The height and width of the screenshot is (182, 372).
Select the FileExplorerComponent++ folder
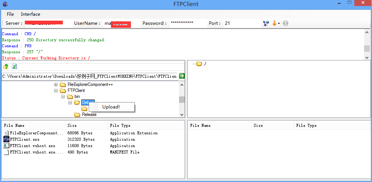90,84
